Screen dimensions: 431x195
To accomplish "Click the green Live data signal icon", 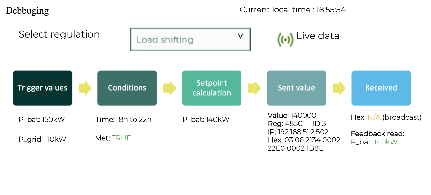I will pyautogui.click(x=285, y=39).
